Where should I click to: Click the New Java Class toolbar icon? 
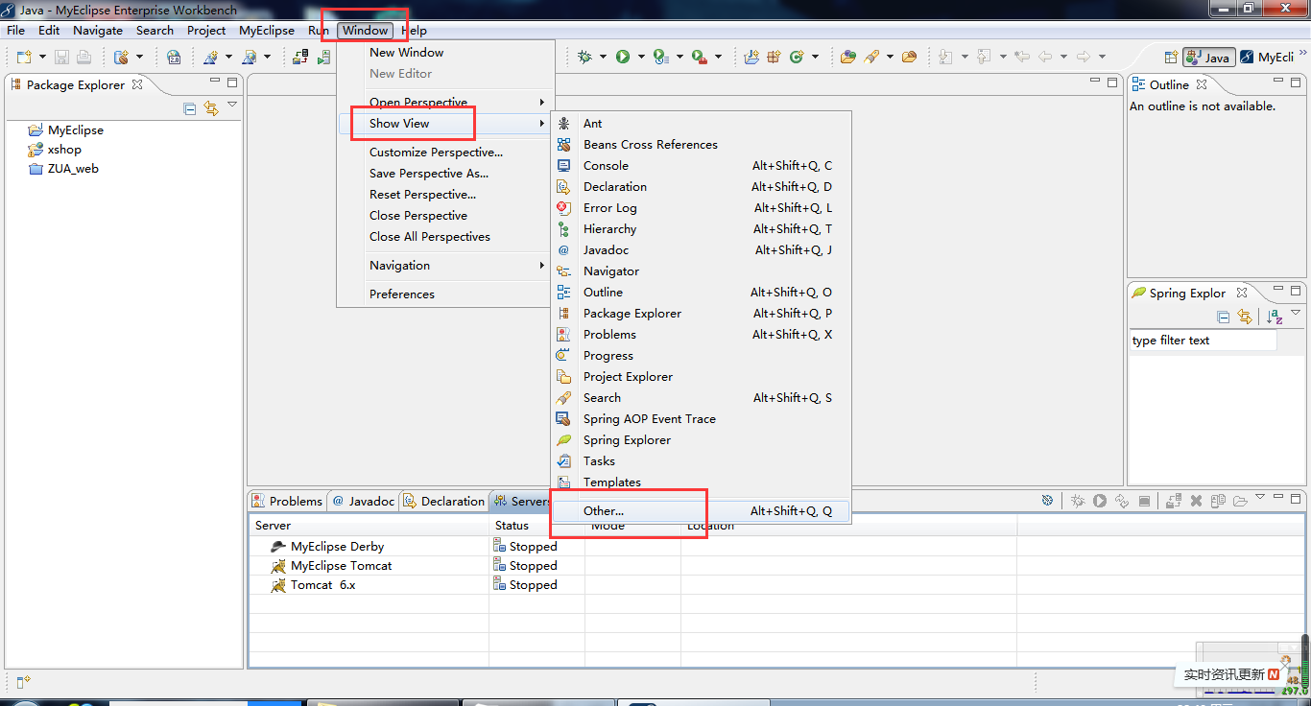(796, 58)
